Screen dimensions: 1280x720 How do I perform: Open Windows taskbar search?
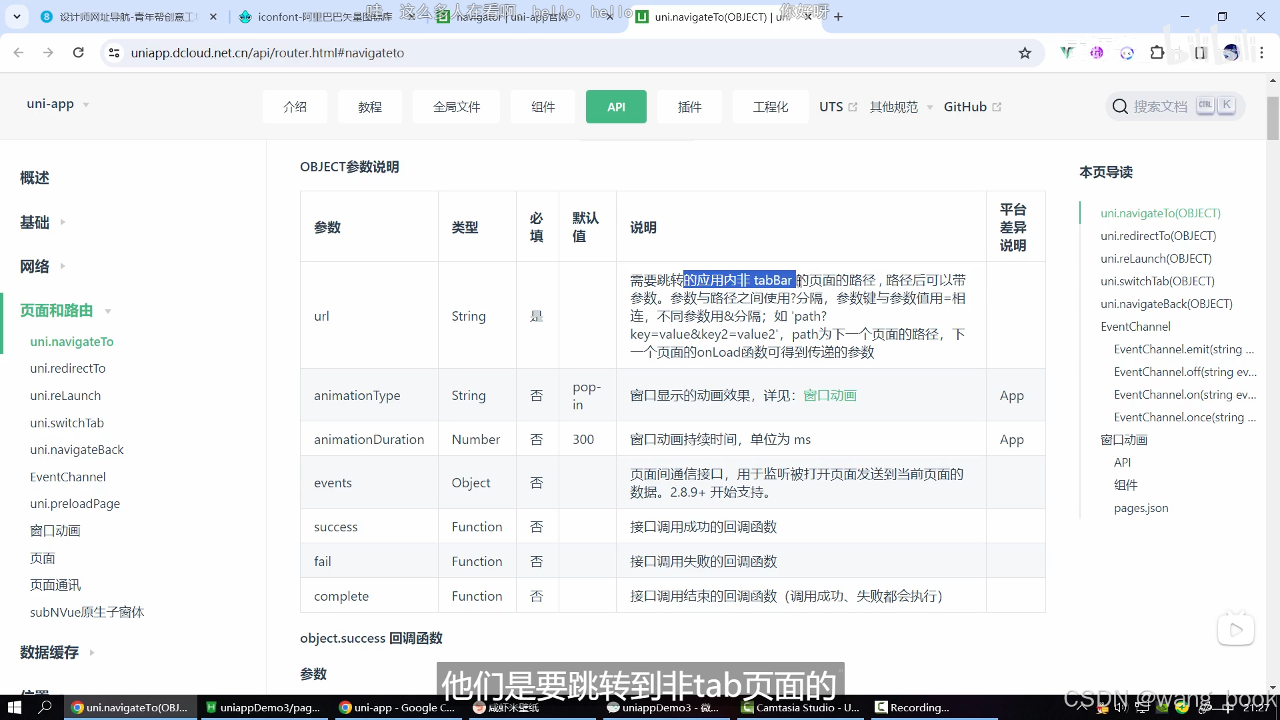click(45, 707)
